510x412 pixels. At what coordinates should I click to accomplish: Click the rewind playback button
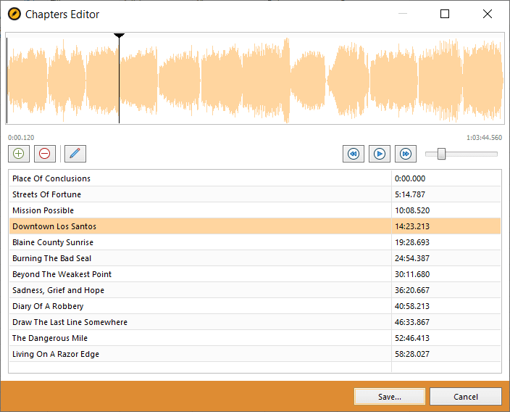[354, 154]
